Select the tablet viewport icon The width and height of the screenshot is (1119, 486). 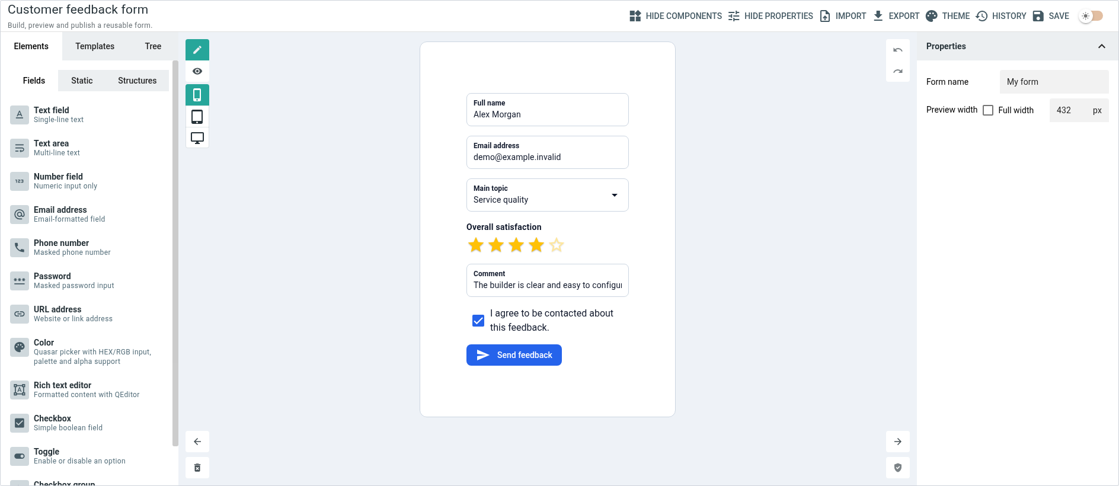197,116
